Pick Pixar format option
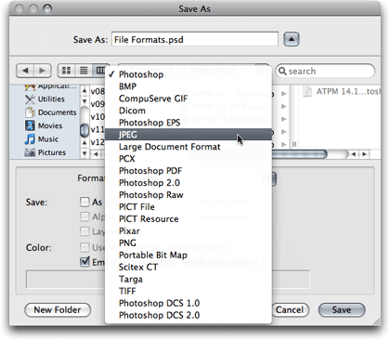This screenshot has height=341, width=390. point(188,231)
